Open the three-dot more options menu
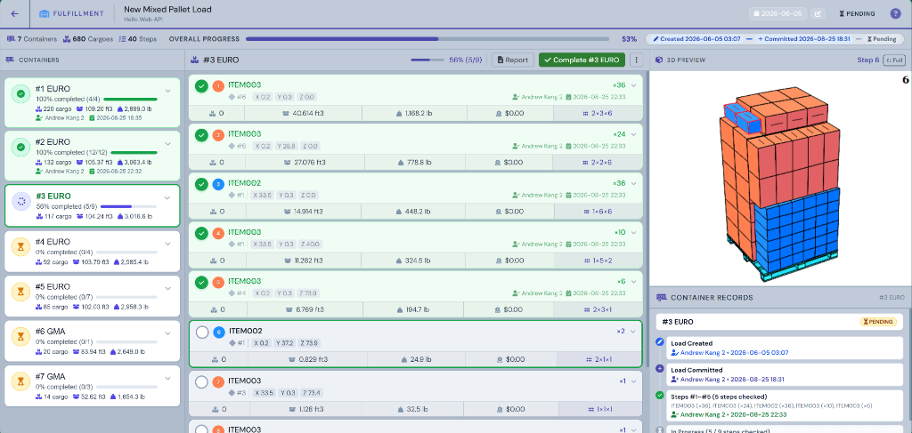 pos(636,60)
